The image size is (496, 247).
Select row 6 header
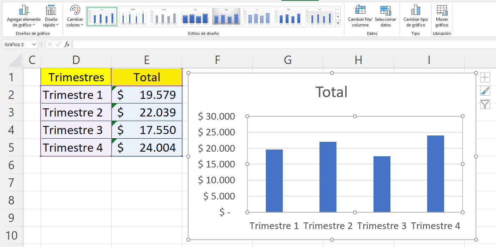pyautogui.click(x=11, y=165)
